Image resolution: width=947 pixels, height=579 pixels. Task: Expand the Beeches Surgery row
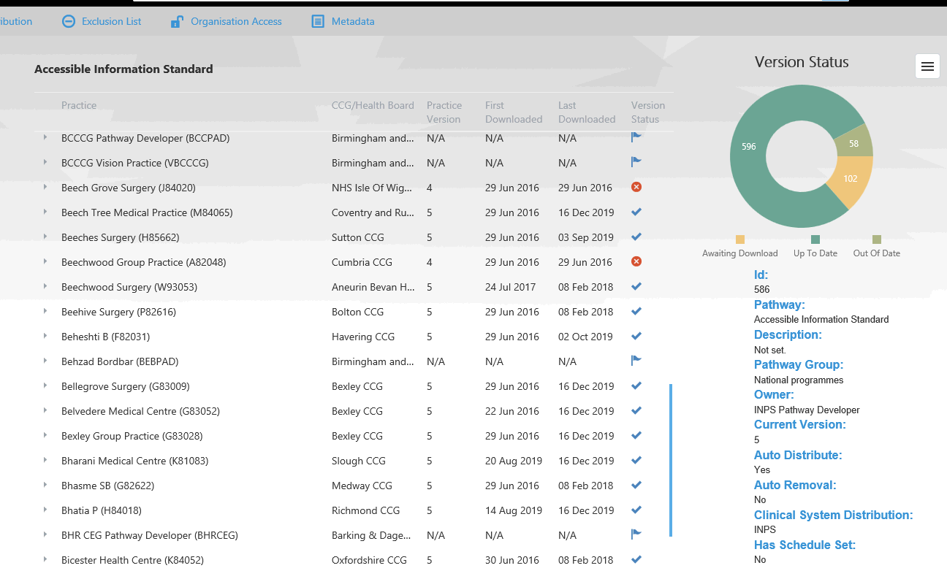coord(45,237)
